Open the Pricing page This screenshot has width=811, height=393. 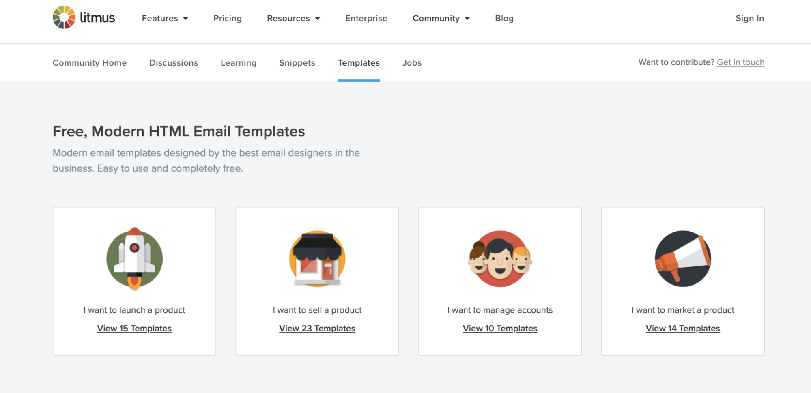pos(228,18)
